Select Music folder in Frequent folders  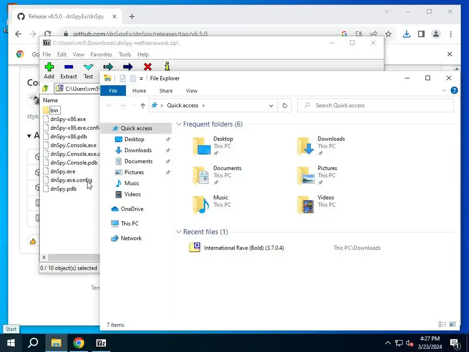point(212,205)
